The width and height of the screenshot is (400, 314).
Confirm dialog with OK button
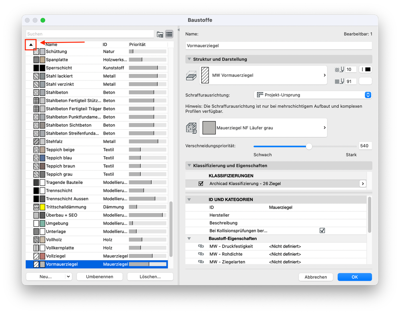pos(355,277)
